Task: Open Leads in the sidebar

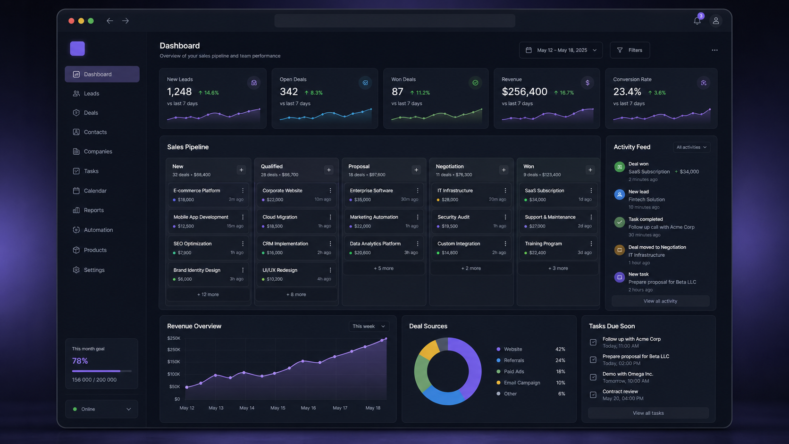Action: 102,93
